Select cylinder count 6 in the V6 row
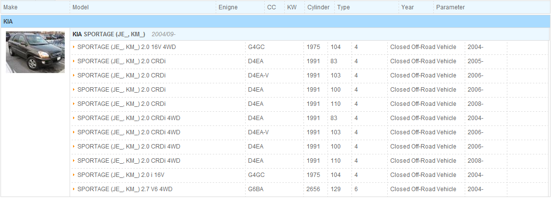Screen dimensions: 551x199 (x=356, y=189)
